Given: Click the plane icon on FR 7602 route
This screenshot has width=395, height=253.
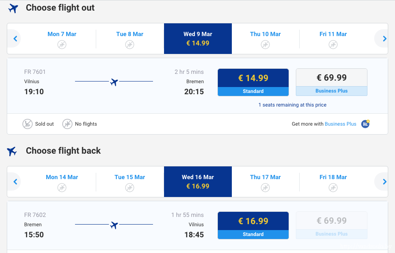Looking at the screenshot, I should coord(114,225).
